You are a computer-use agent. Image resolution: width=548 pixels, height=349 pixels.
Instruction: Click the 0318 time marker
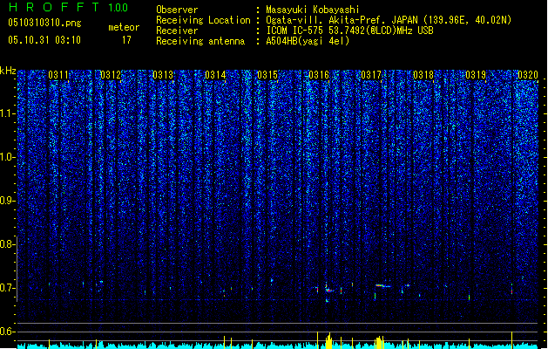point(423,75)
